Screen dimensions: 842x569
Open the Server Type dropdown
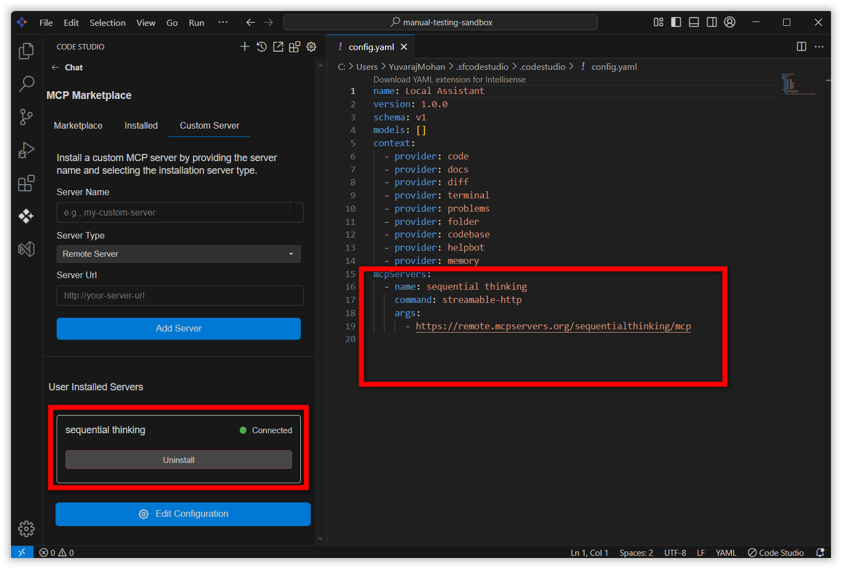point(179,254)
